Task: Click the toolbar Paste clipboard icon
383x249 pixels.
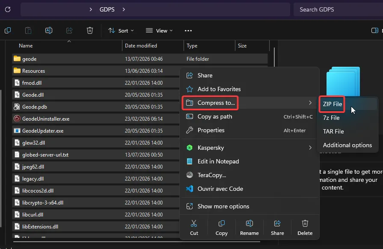Action: (x=28, y=30)
